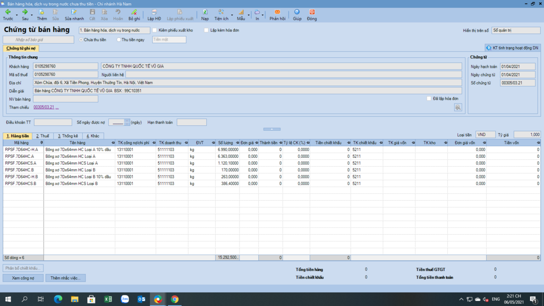
Task: Click the KT tình trạng hoạt động DN button
Action: [x=513, y=48]
